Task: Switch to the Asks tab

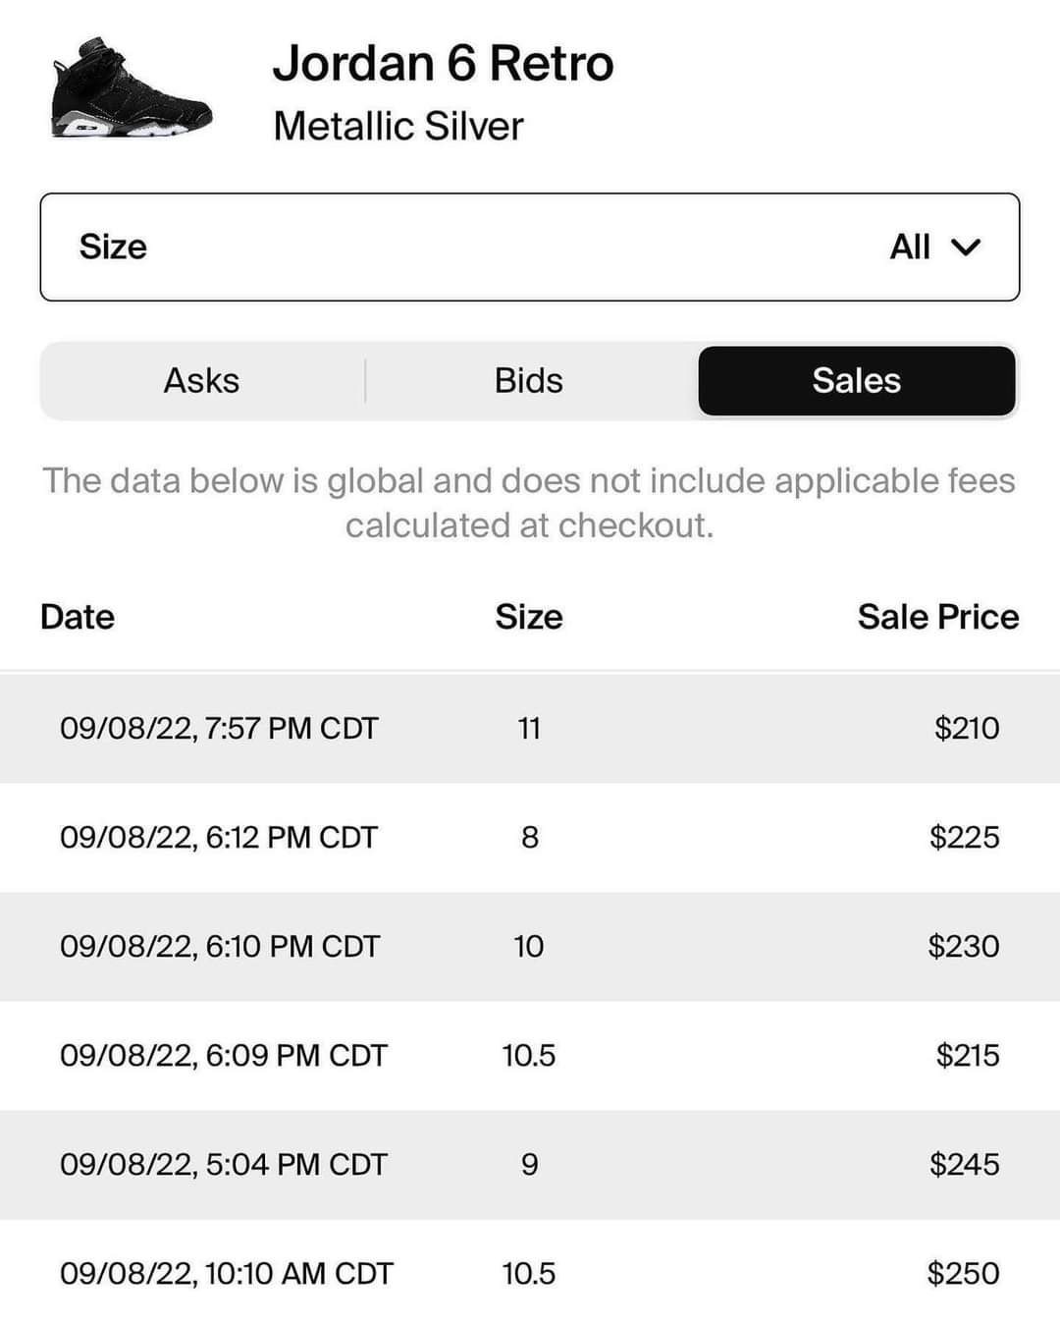Action: (x=201, y=381)
